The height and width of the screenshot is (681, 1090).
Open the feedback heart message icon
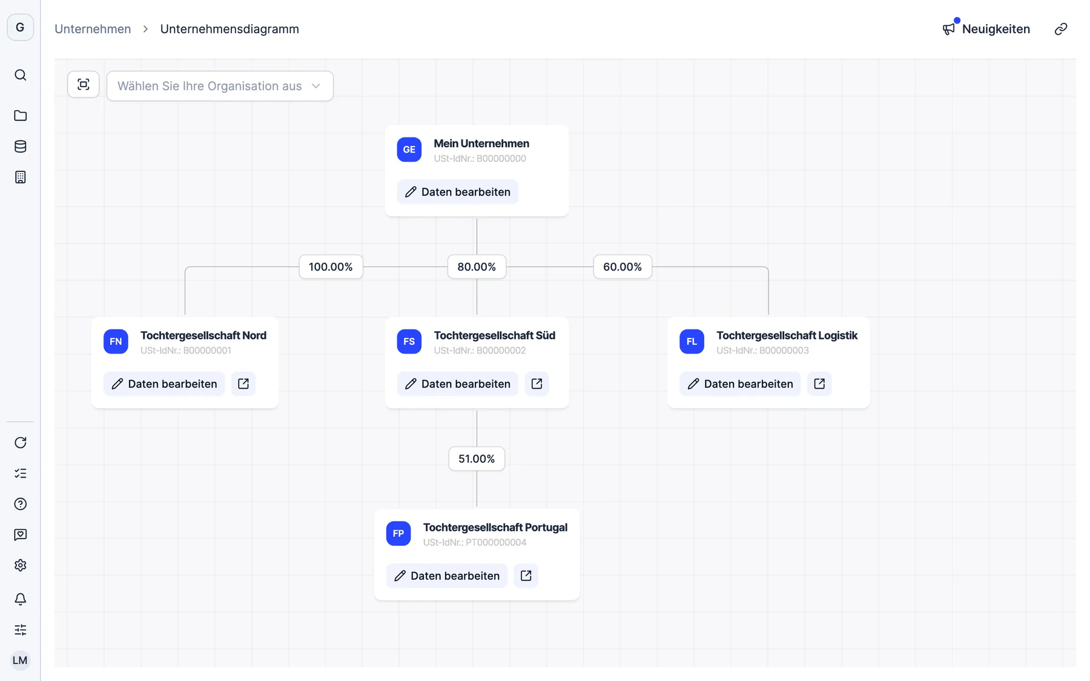[20, 535]
